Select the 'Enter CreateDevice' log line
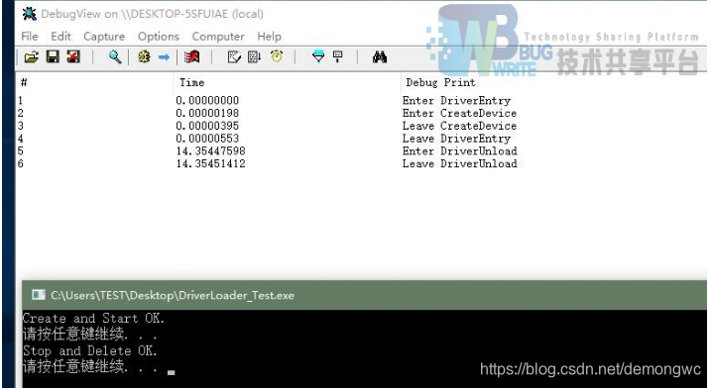Screen dimensions: 711x388 pos(459,113)
